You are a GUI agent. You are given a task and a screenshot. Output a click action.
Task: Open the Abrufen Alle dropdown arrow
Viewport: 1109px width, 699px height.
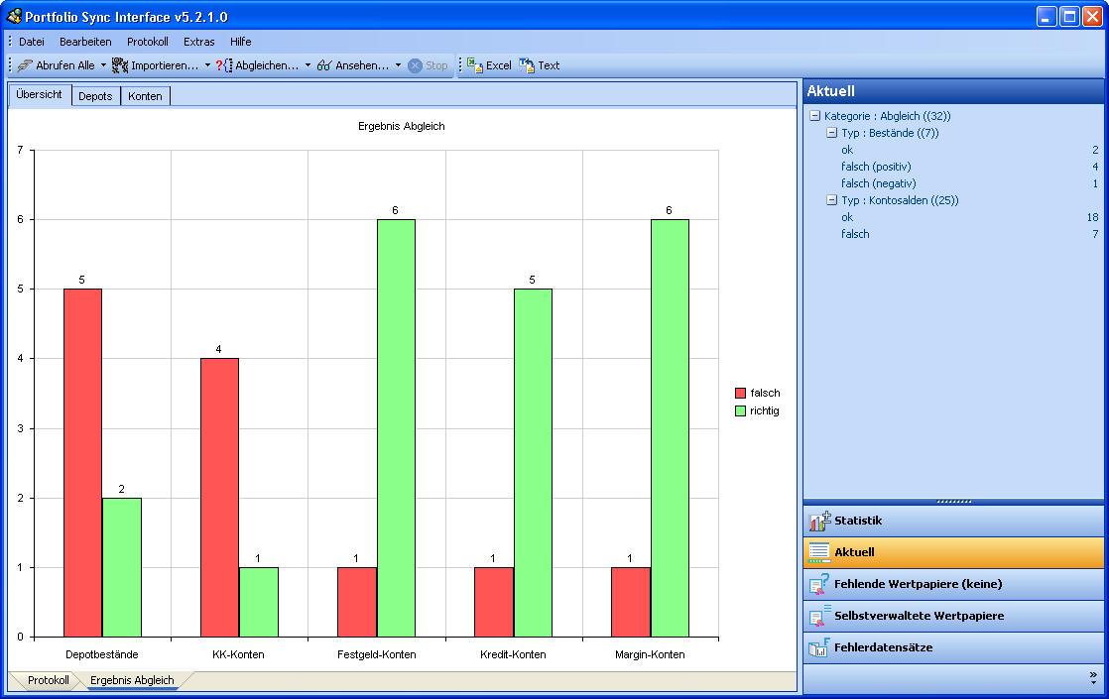103,65
